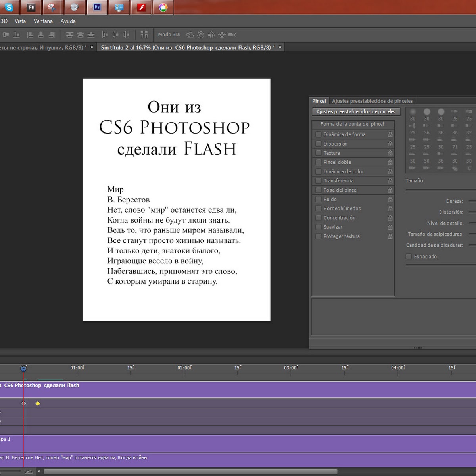Tick Proteger textura checkbox
Image resolution: width=476 pixels, height=476 pixels.
coord(318,236)
